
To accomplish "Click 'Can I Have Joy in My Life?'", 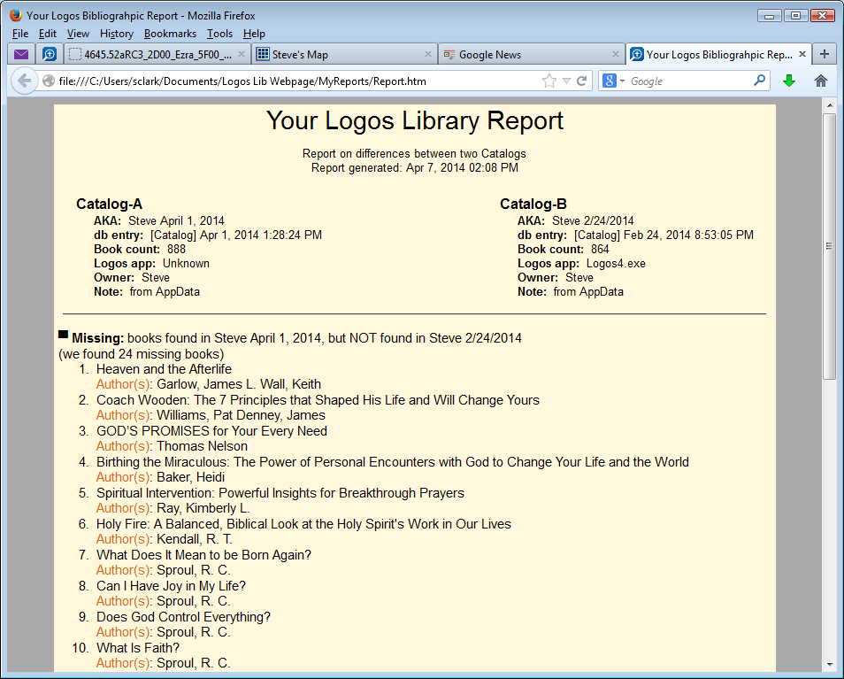I will [171, 586].
